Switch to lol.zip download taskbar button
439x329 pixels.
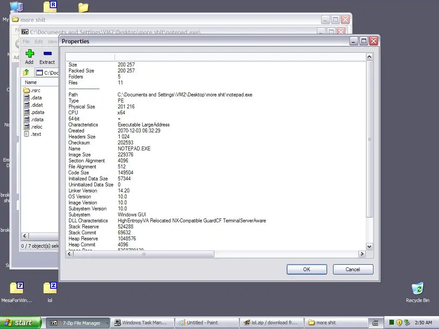coord(271,323)
